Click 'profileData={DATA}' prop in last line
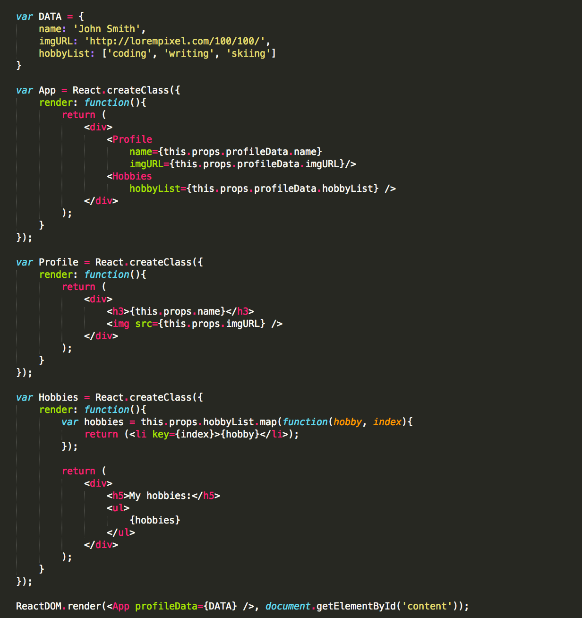Screen dimensions: 582x618 tap(186, 606)
